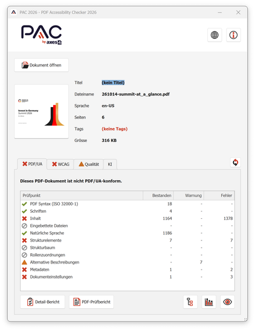Select the Eingebettete Dateien row
The width and height of the screenshot is (255, 330).
coord(127,225)
